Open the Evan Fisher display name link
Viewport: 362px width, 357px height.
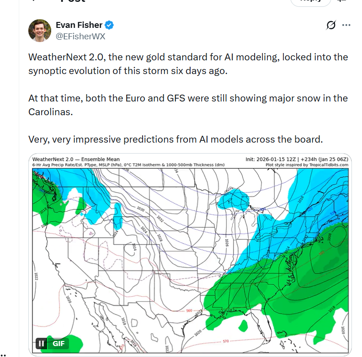(79, 25)
